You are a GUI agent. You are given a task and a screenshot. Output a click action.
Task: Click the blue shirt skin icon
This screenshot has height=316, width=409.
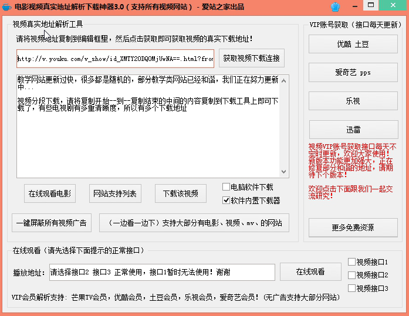[336, 7]
